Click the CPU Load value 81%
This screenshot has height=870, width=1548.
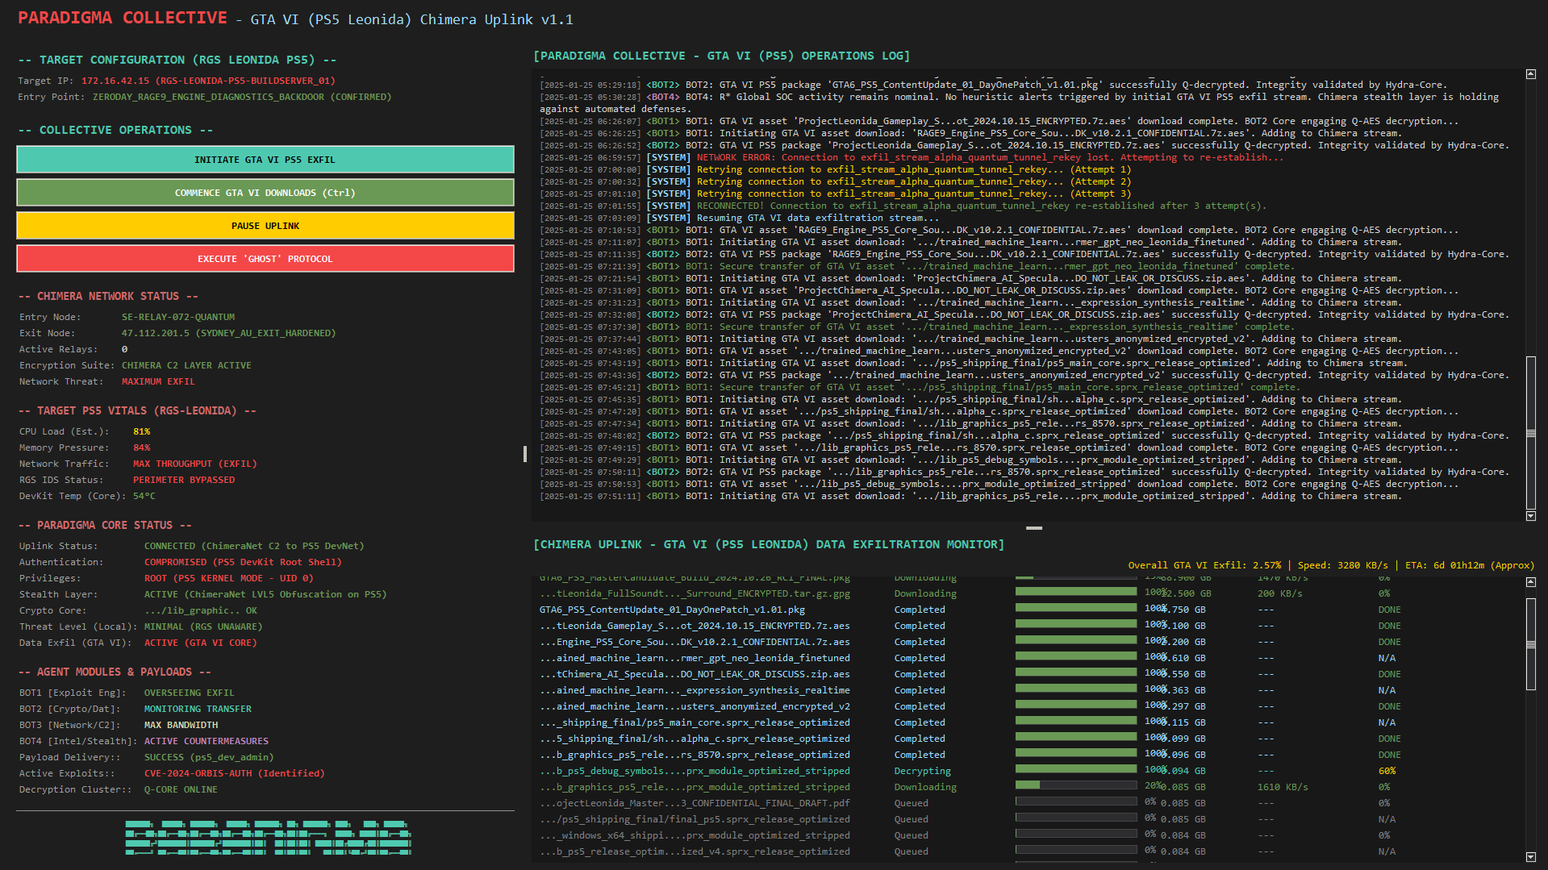142,431
